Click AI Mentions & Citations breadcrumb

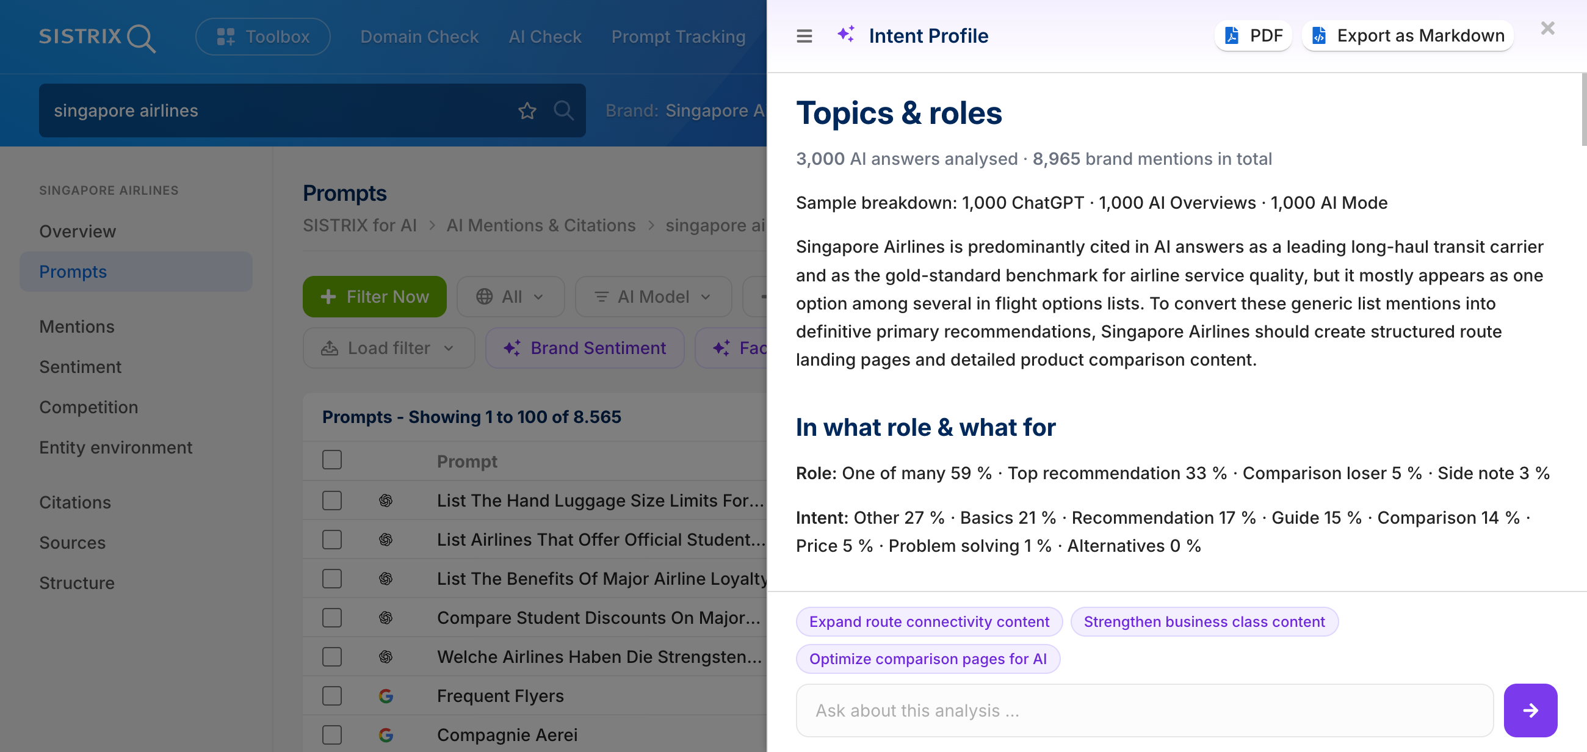pos(541,225)
